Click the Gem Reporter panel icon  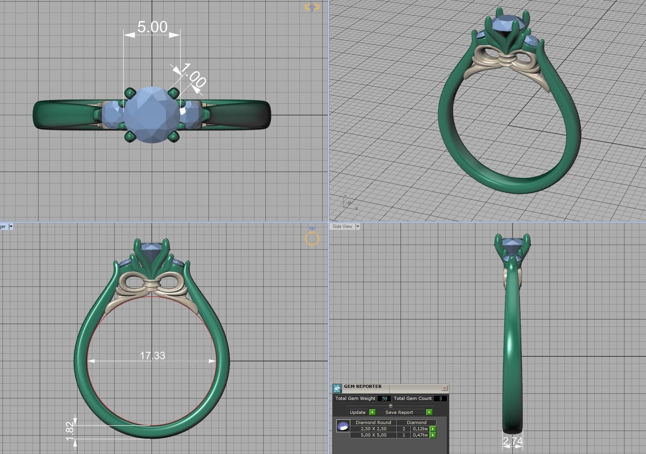pos(337,388)
